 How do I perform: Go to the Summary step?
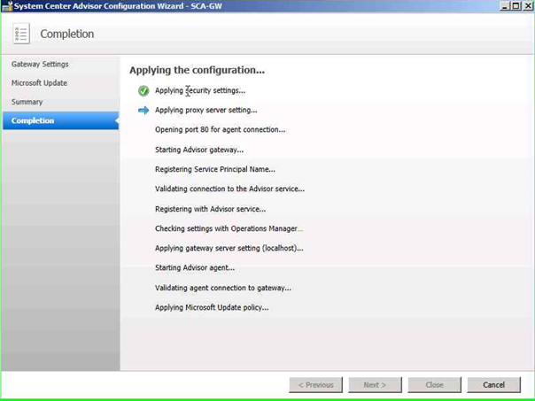coord(27,102)
